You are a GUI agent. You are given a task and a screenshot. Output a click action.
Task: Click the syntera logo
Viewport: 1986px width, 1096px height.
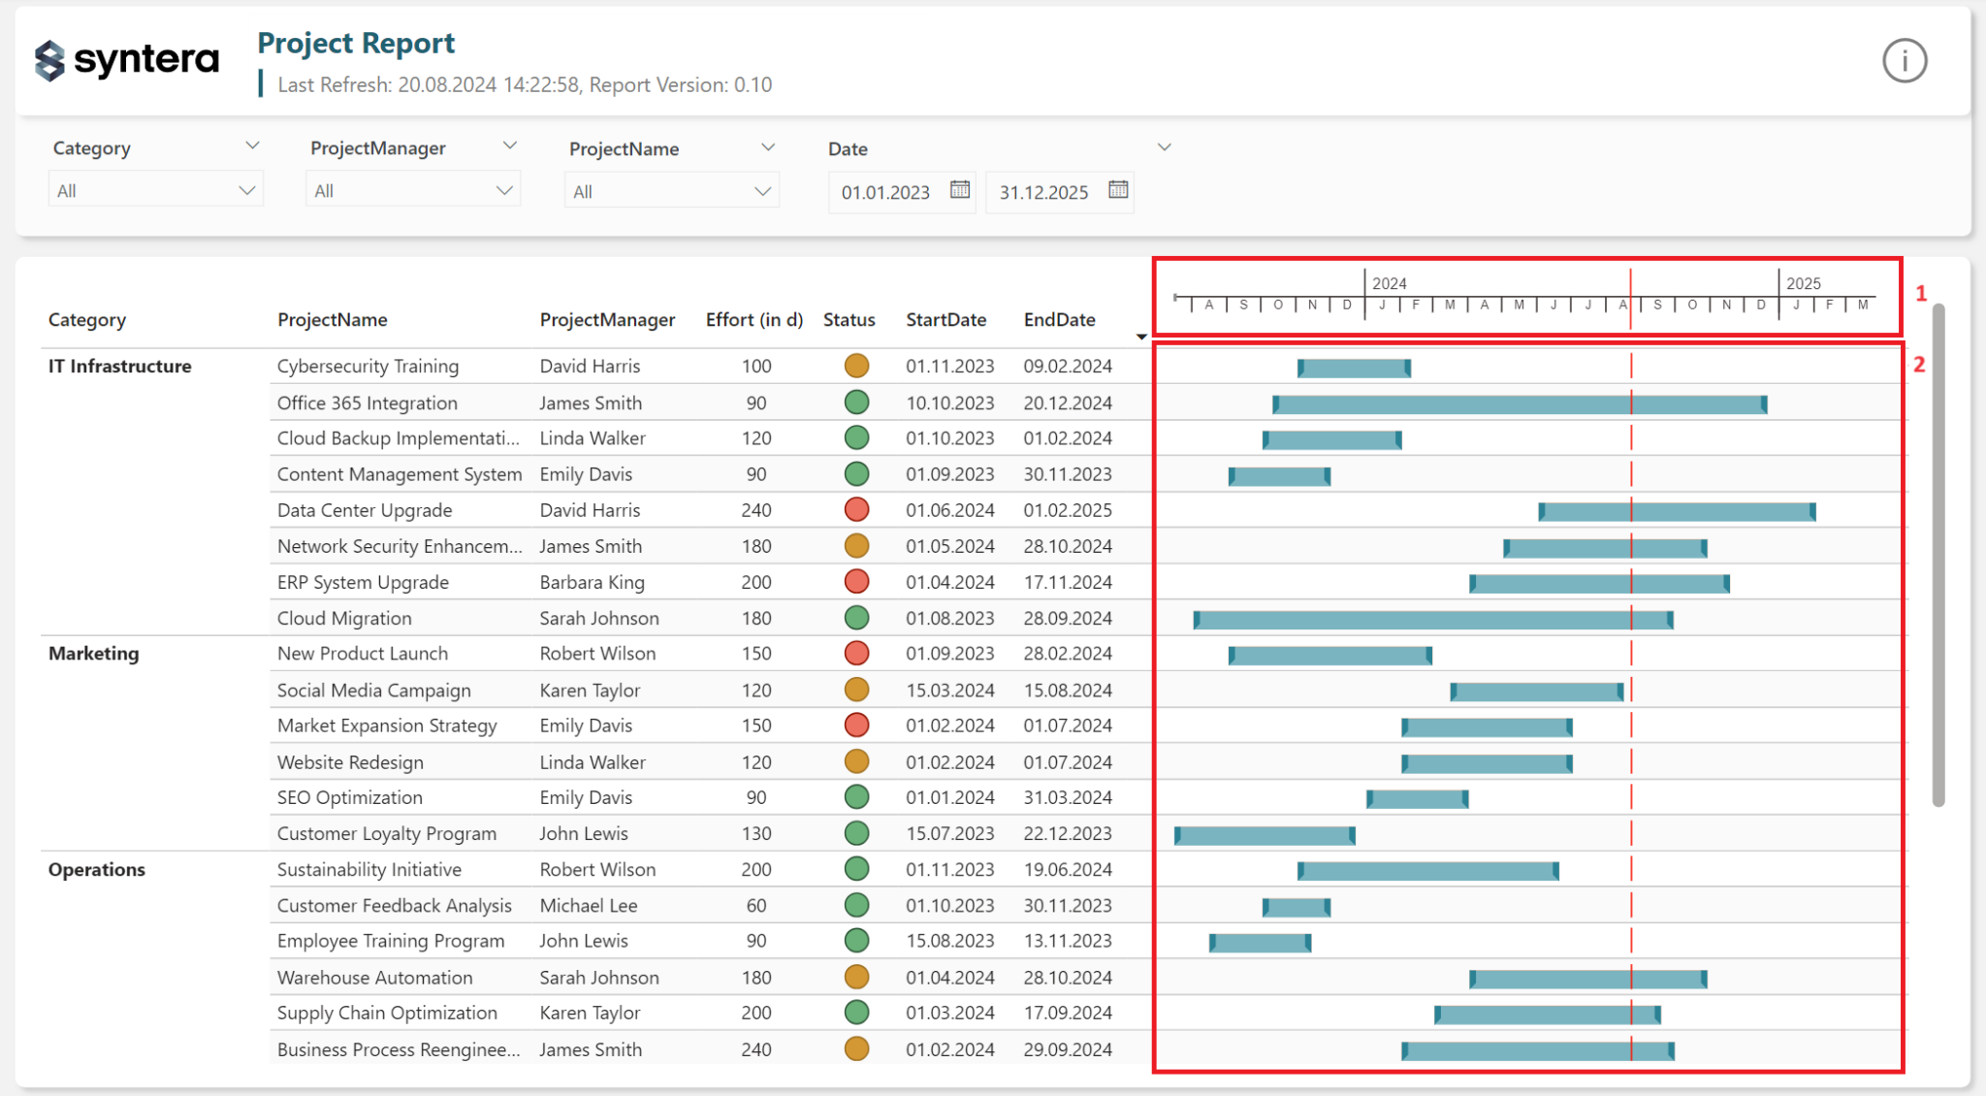(126, 59)
